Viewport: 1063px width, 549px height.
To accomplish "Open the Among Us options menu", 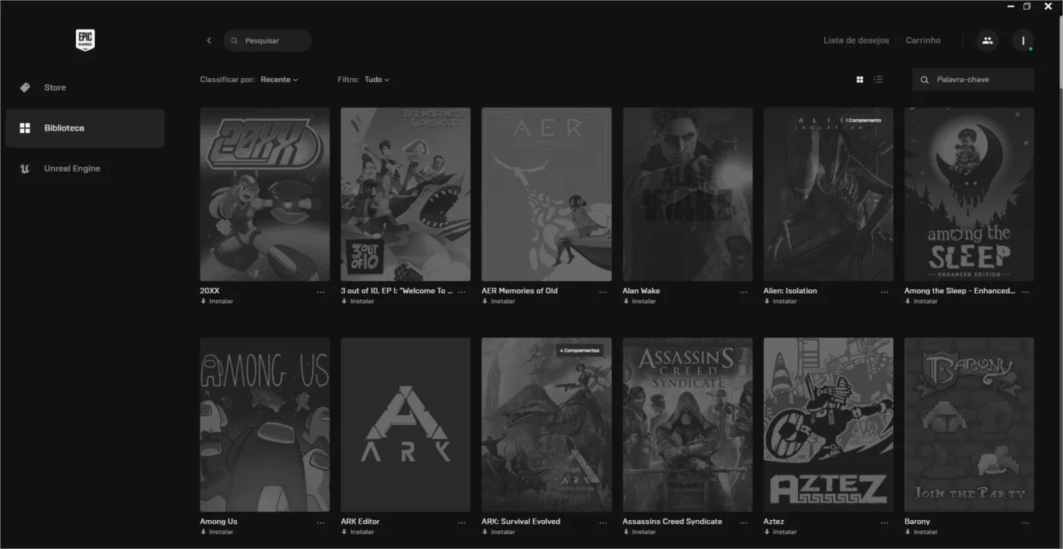I will pos(321,522).
